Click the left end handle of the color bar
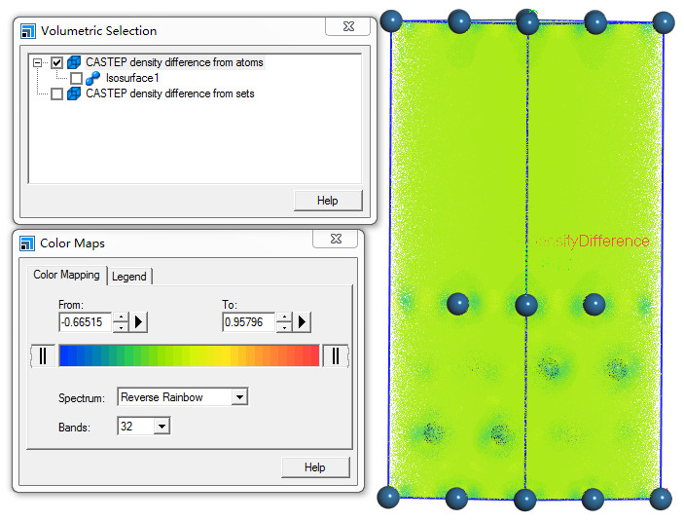This screenshot has width=684, height=522. 43,355
